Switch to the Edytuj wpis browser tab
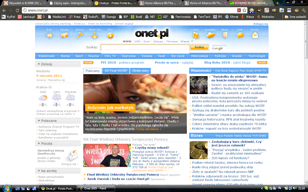This screenshot has height=192, width=308. pos(70,3)
